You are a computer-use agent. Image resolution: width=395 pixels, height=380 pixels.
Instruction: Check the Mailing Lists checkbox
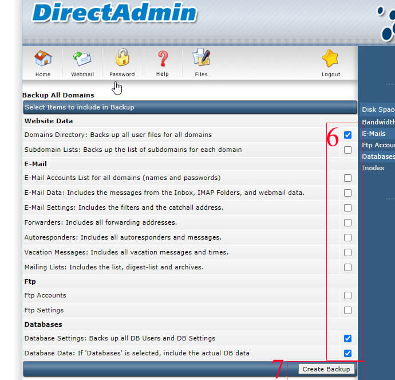[x=347, y=267]
